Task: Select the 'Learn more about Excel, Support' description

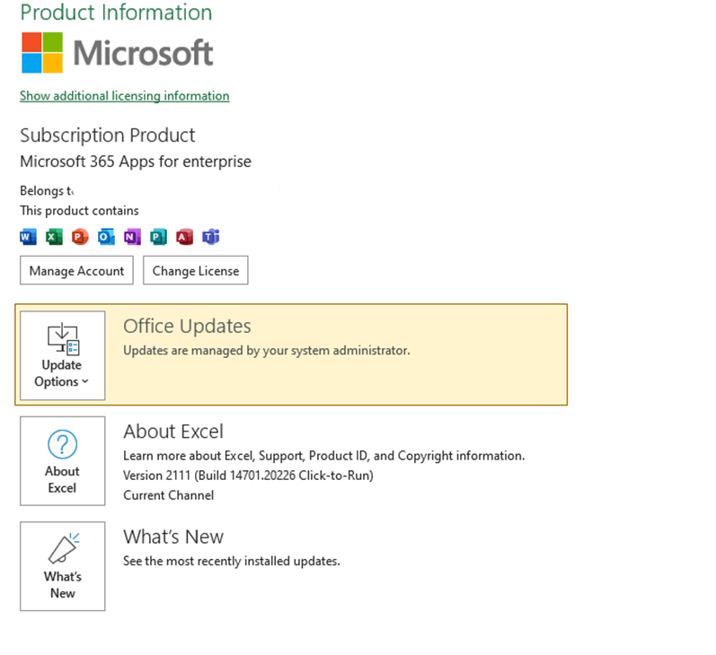Action: pos(324,456)
